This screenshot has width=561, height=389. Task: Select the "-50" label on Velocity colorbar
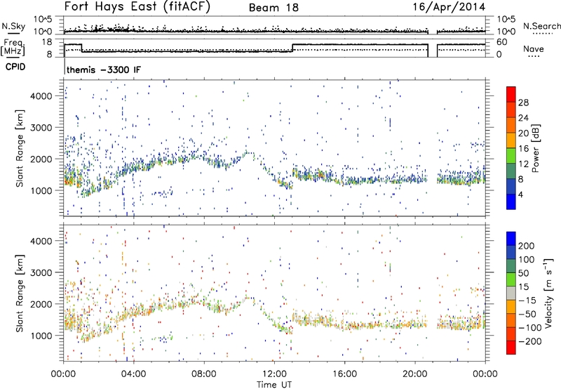[527, 314]
